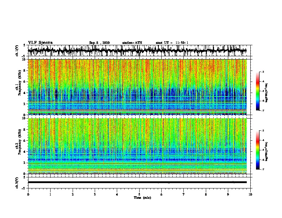Click the "-7" label on ch.2 color bar
The width and height of the screenshot is (282, 218).
point(262,169)
